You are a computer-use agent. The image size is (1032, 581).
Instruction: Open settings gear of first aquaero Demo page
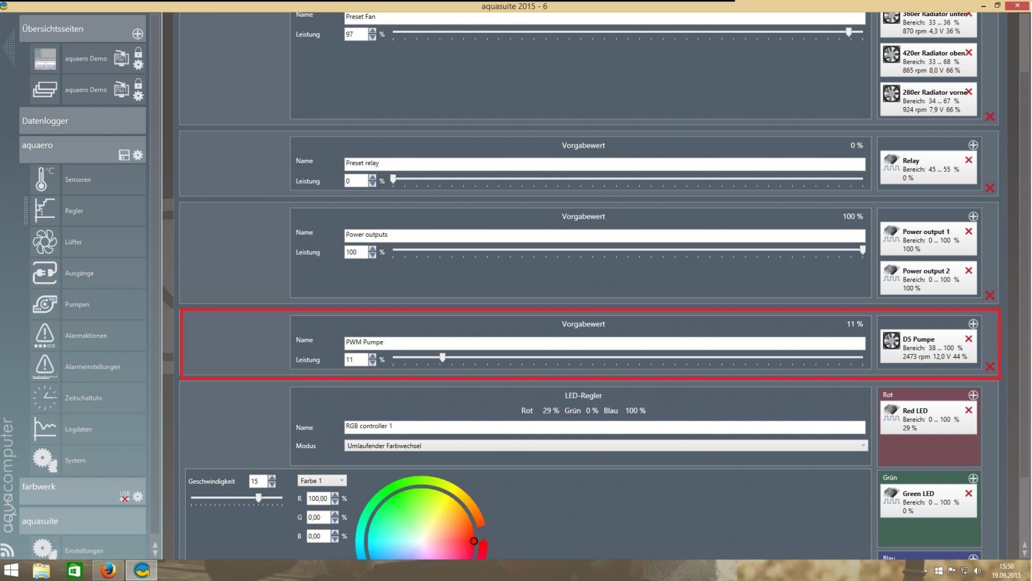138,64
